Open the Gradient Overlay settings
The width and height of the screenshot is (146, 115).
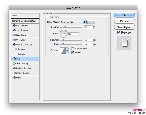(23, 68)
